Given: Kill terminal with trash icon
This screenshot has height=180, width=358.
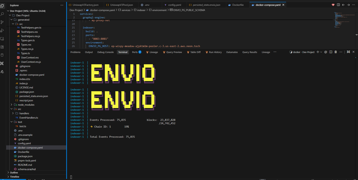Looking at the screenshot, I should tap(336, 52).
